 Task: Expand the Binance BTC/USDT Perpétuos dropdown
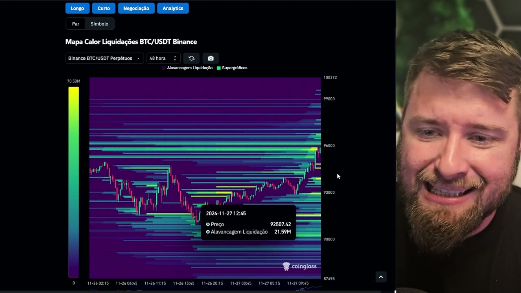[x=104, y=58]
